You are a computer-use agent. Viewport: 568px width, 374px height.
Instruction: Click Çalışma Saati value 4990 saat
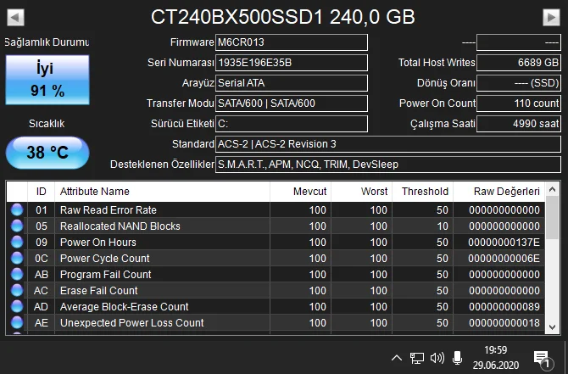519,124
